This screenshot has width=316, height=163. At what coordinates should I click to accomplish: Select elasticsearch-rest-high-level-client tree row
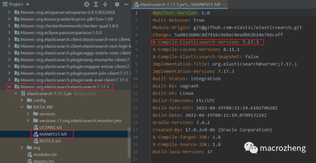tap(65, 46)
